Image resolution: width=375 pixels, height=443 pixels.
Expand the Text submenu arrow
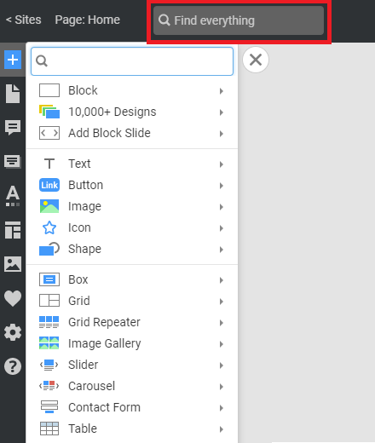(222, 164)
